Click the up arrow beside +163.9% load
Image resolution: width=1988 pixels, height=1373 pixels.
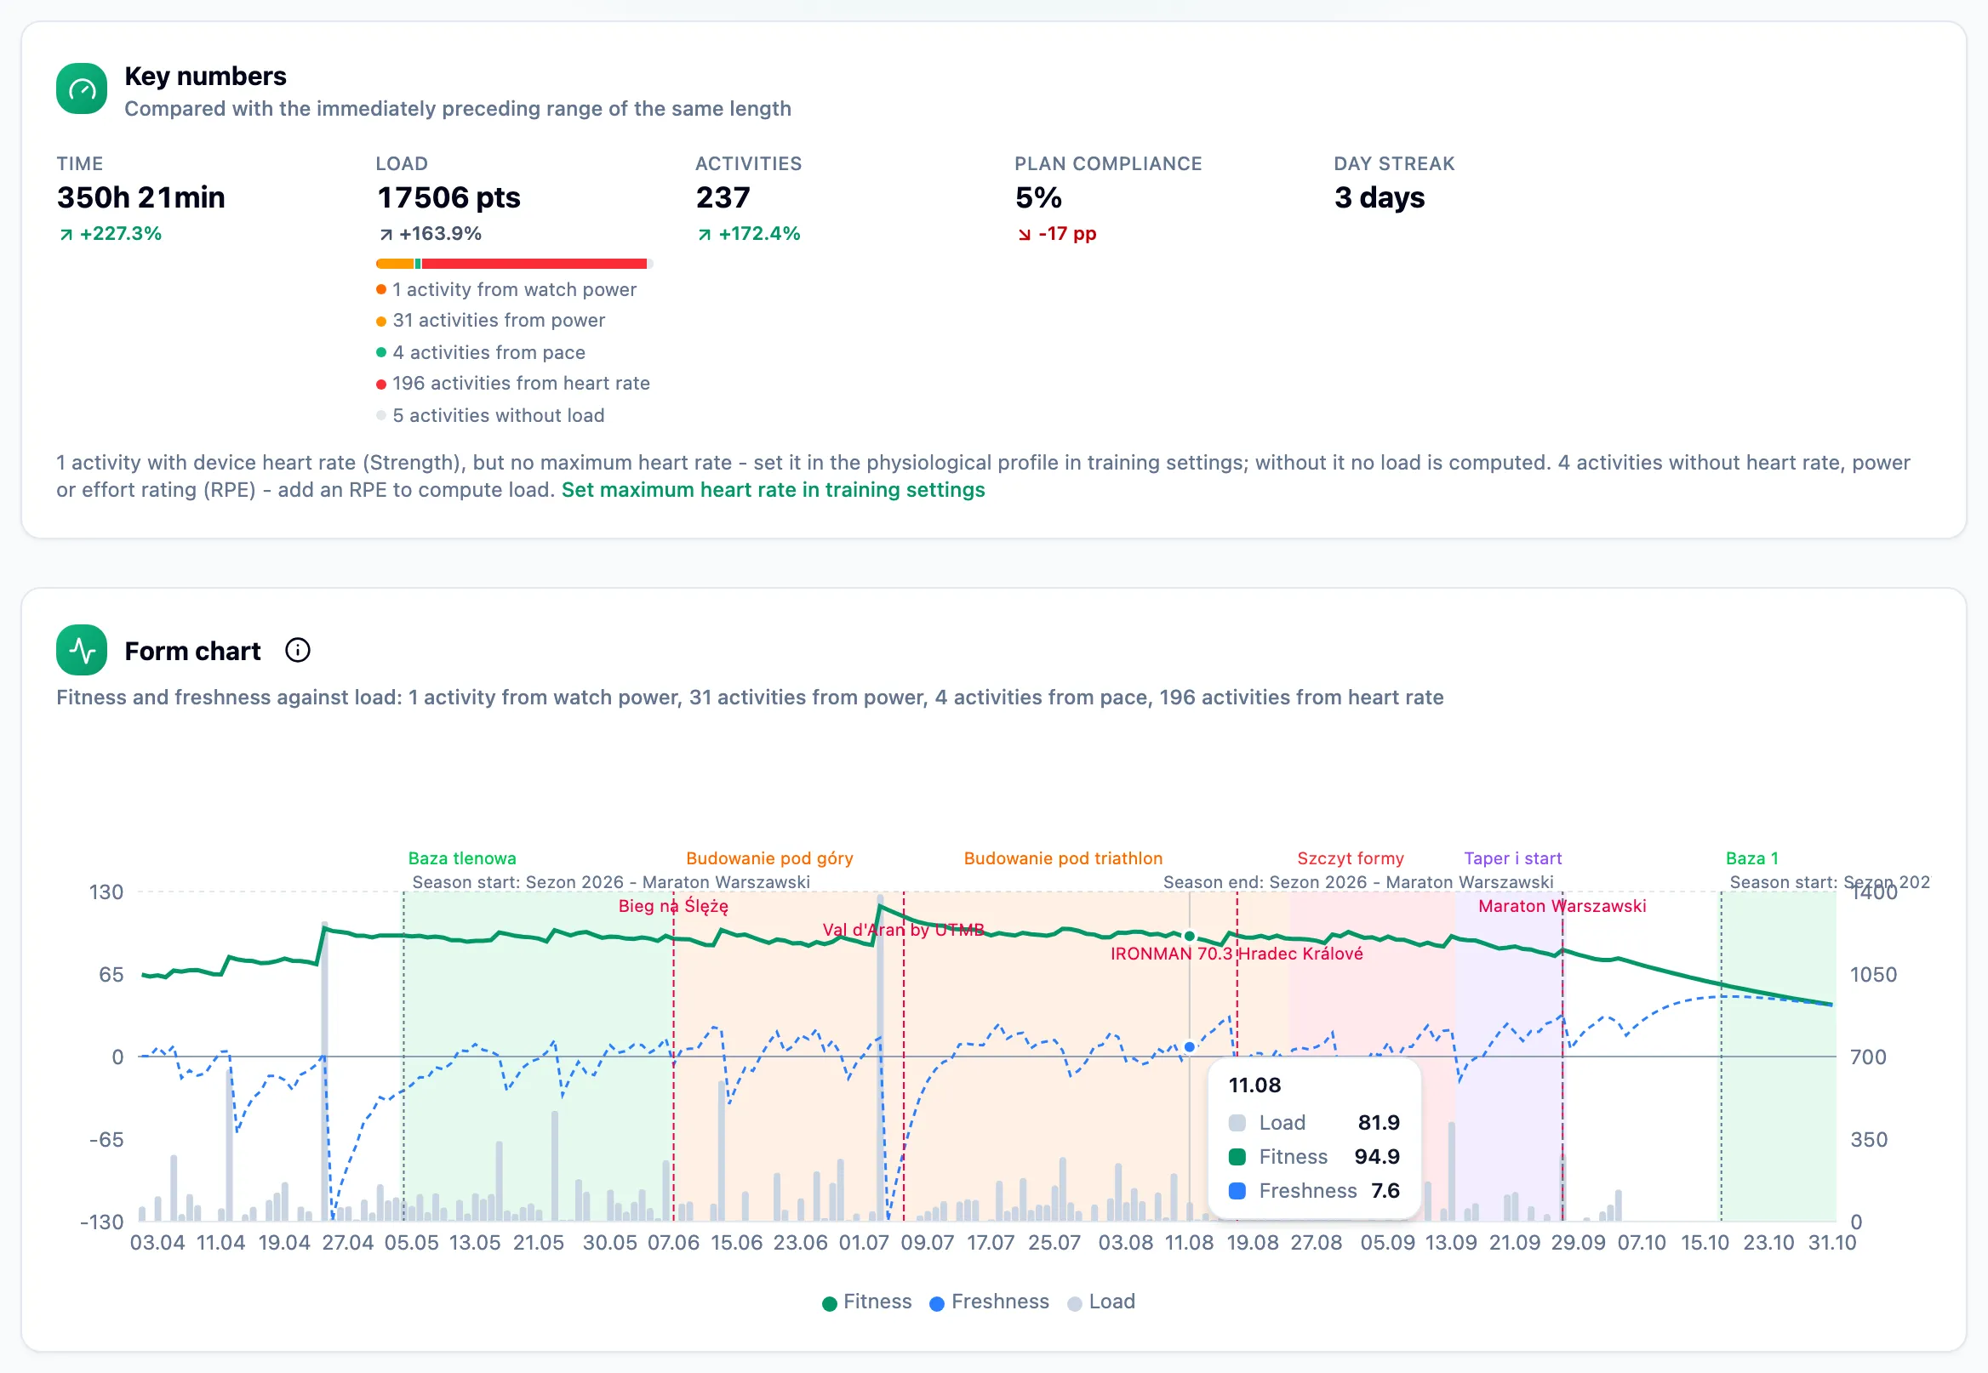(x=386, y=234)
